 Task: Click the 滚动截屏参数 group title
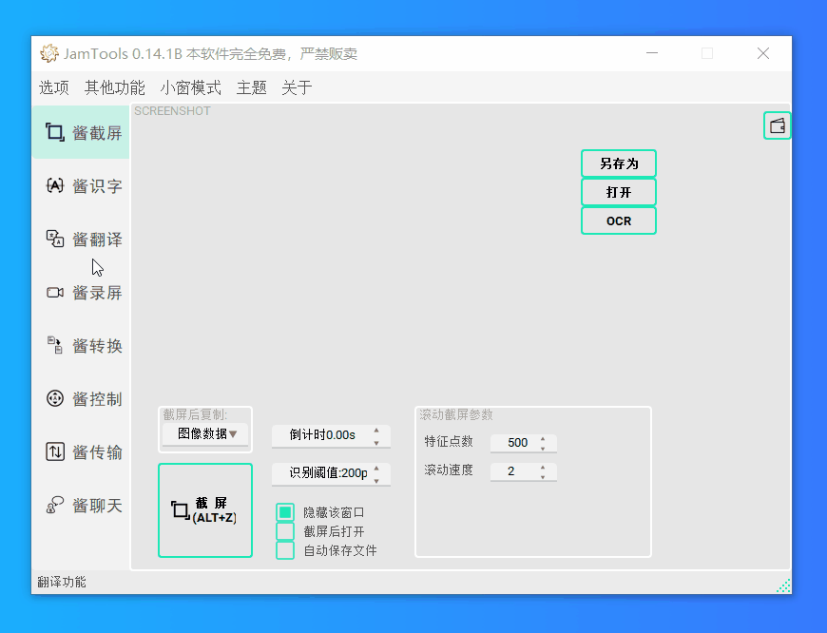pyautogui.click(x=456, y=414)
